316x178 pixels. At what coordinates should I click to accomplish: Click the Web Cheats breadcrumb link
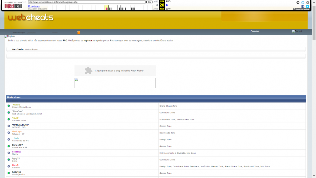17,49
